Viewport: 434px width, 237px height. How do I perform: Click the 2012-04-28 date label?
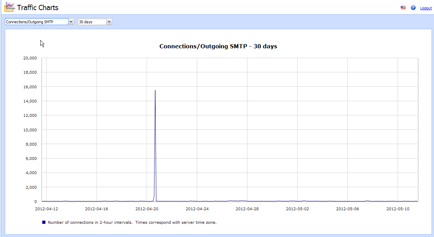coord(247,209)
